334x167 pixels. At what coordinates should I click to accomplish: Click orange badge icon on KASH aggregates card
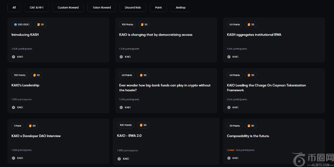249,25
